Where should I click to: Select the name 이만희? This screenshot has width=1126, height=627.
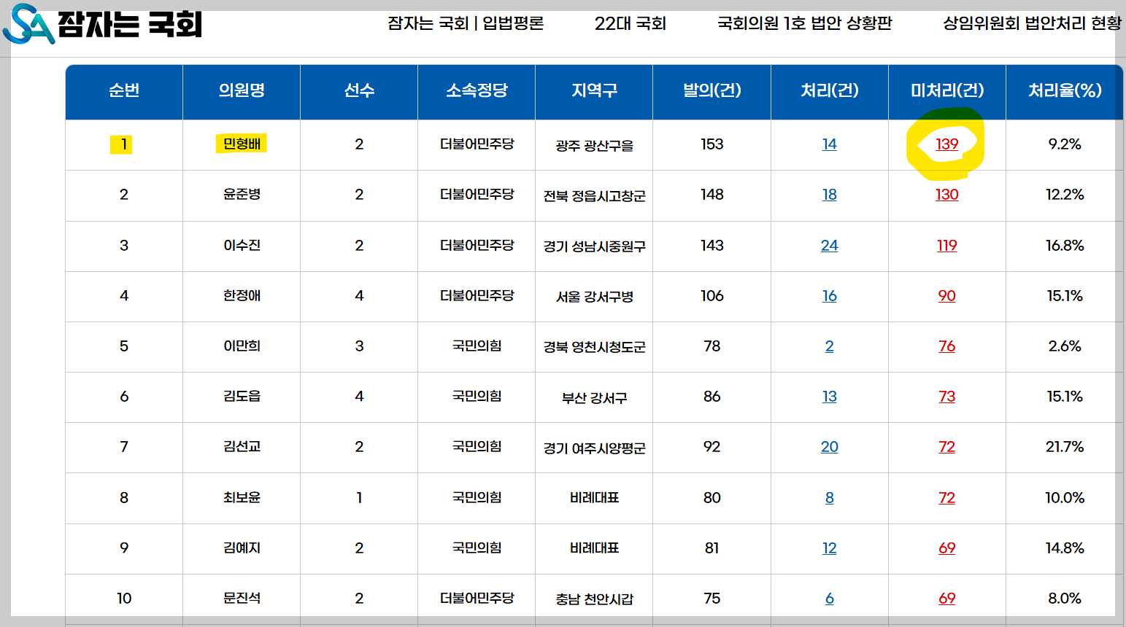tap(242, 346)
